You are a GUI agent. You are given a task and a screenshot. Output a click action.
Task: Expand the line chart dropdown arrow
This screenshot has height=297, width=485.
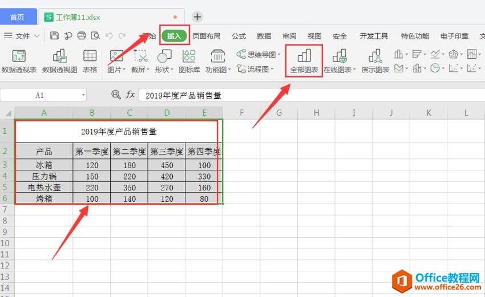443,55
